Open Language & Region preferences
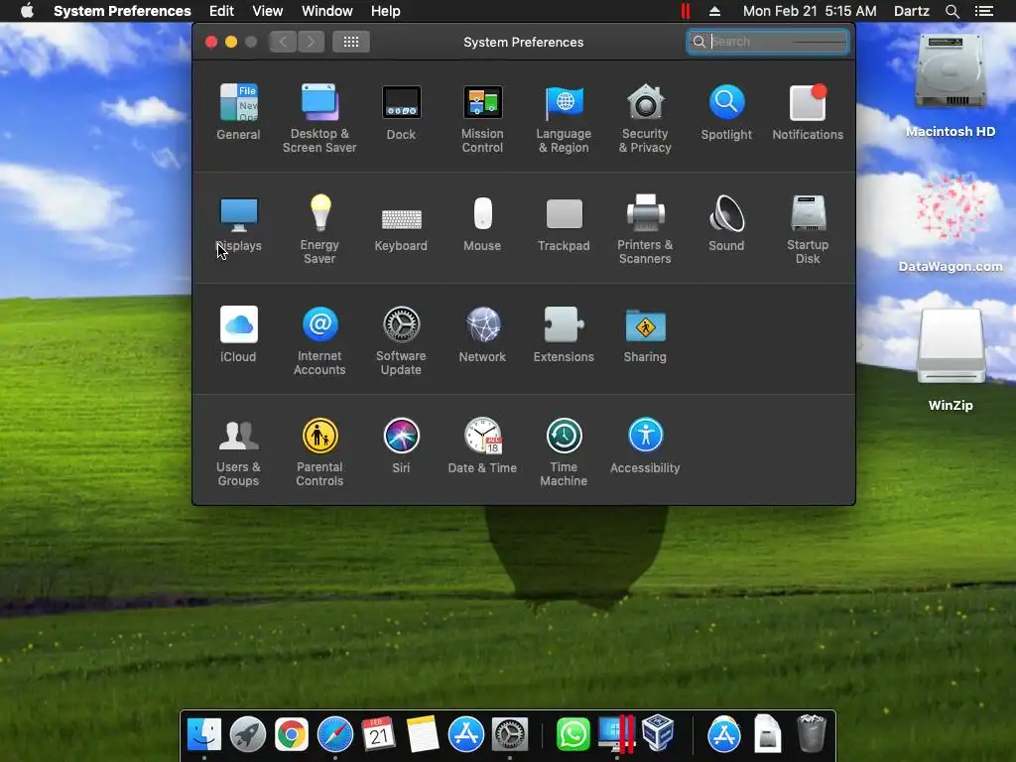Screen dimensions: 1016x762 click(564, 118)
